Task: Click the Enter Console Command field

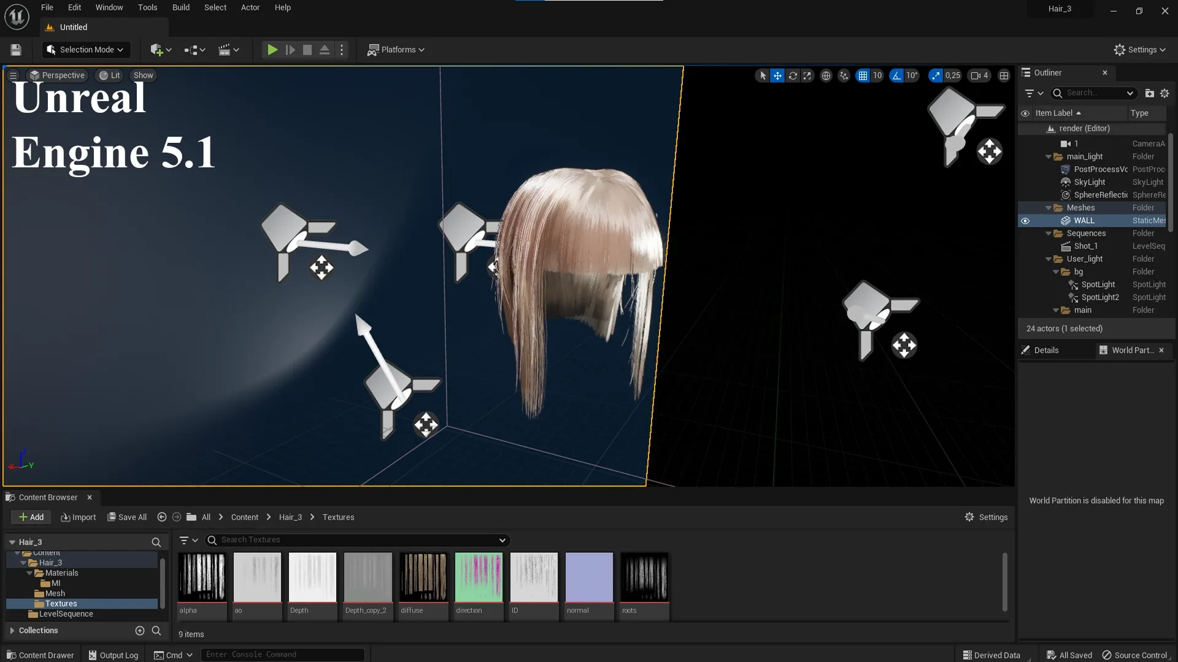Action: tap(282, 654)
